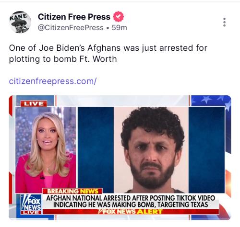The width and height of the screenshot is (240, 227).
Task: Open the Fox News screenshot image
Action: click(x=120, y=158)
